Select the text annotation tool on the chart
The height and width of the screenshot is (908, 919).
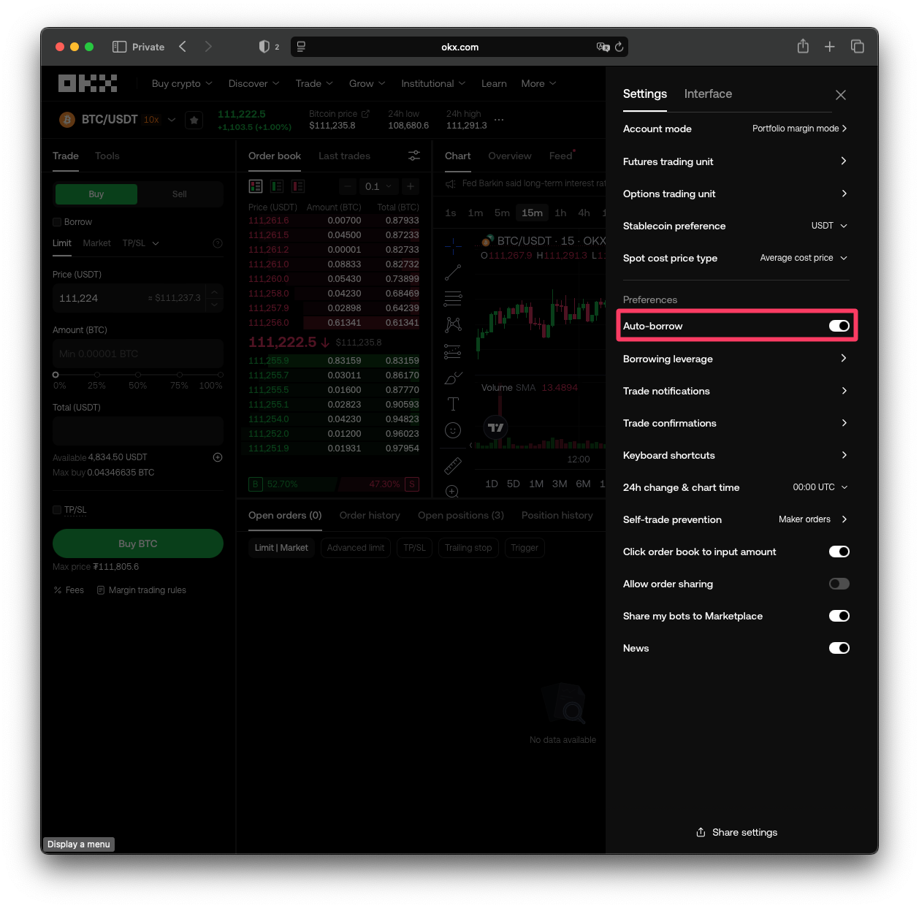click(453, 404)
